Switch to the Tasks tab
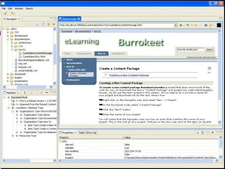Screen dimensions: 225x169 pyautogui.click(x=82, y=133)
